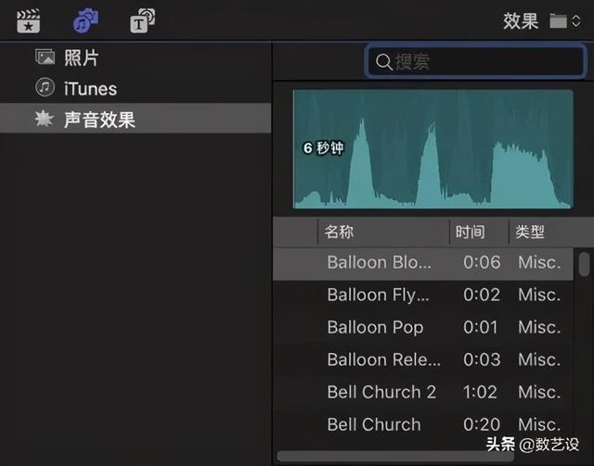Click the 0:02 duration cell
This screenshot has width=594, height=466.
pos(482,295)
